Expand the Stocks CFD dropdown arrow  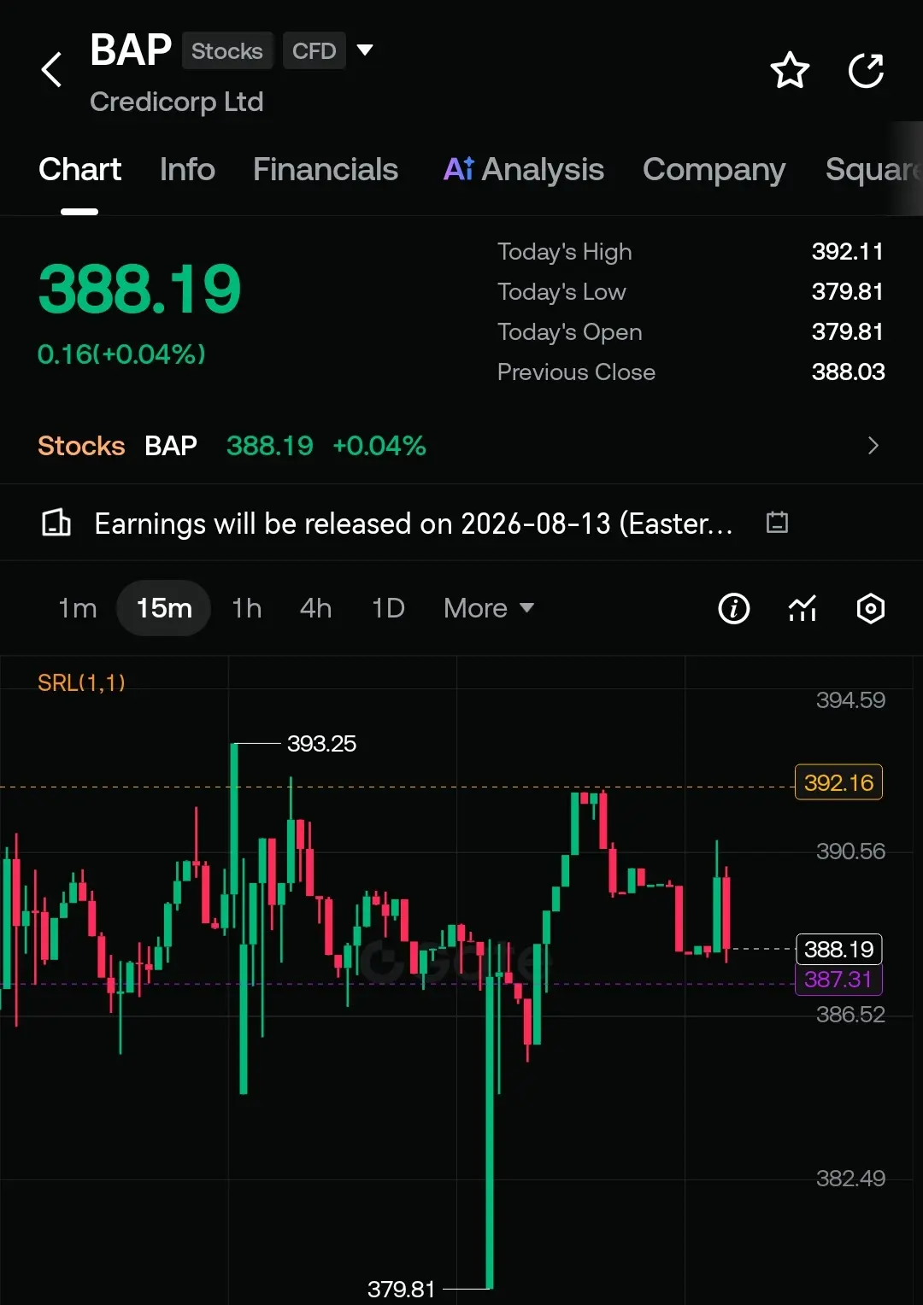pyautogui.click(x=365, y=50)
